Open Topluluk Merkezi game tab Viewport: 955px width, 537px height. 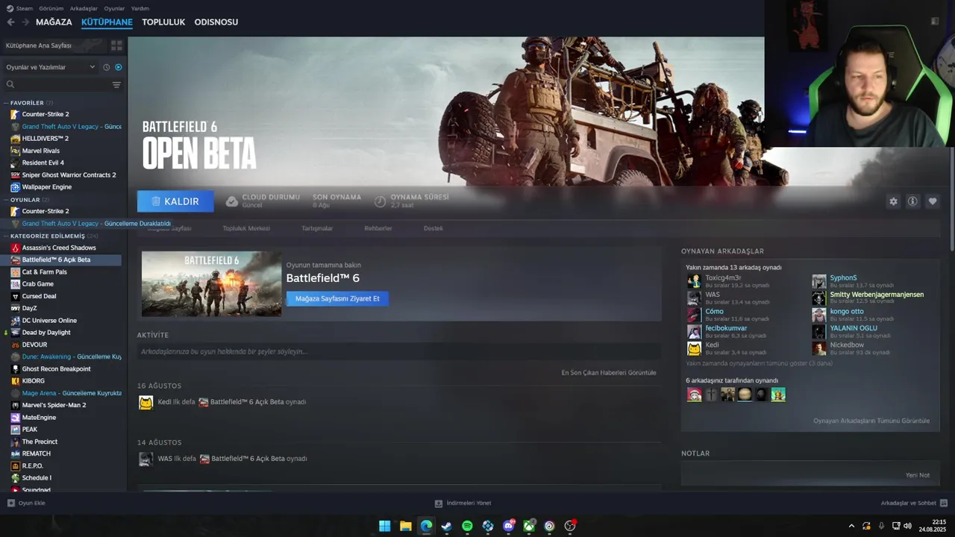pyautogui.click(x=246, y=228)
